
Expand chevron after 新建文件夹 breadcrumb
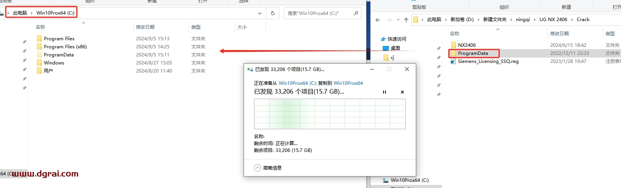(x=511, y=20)
